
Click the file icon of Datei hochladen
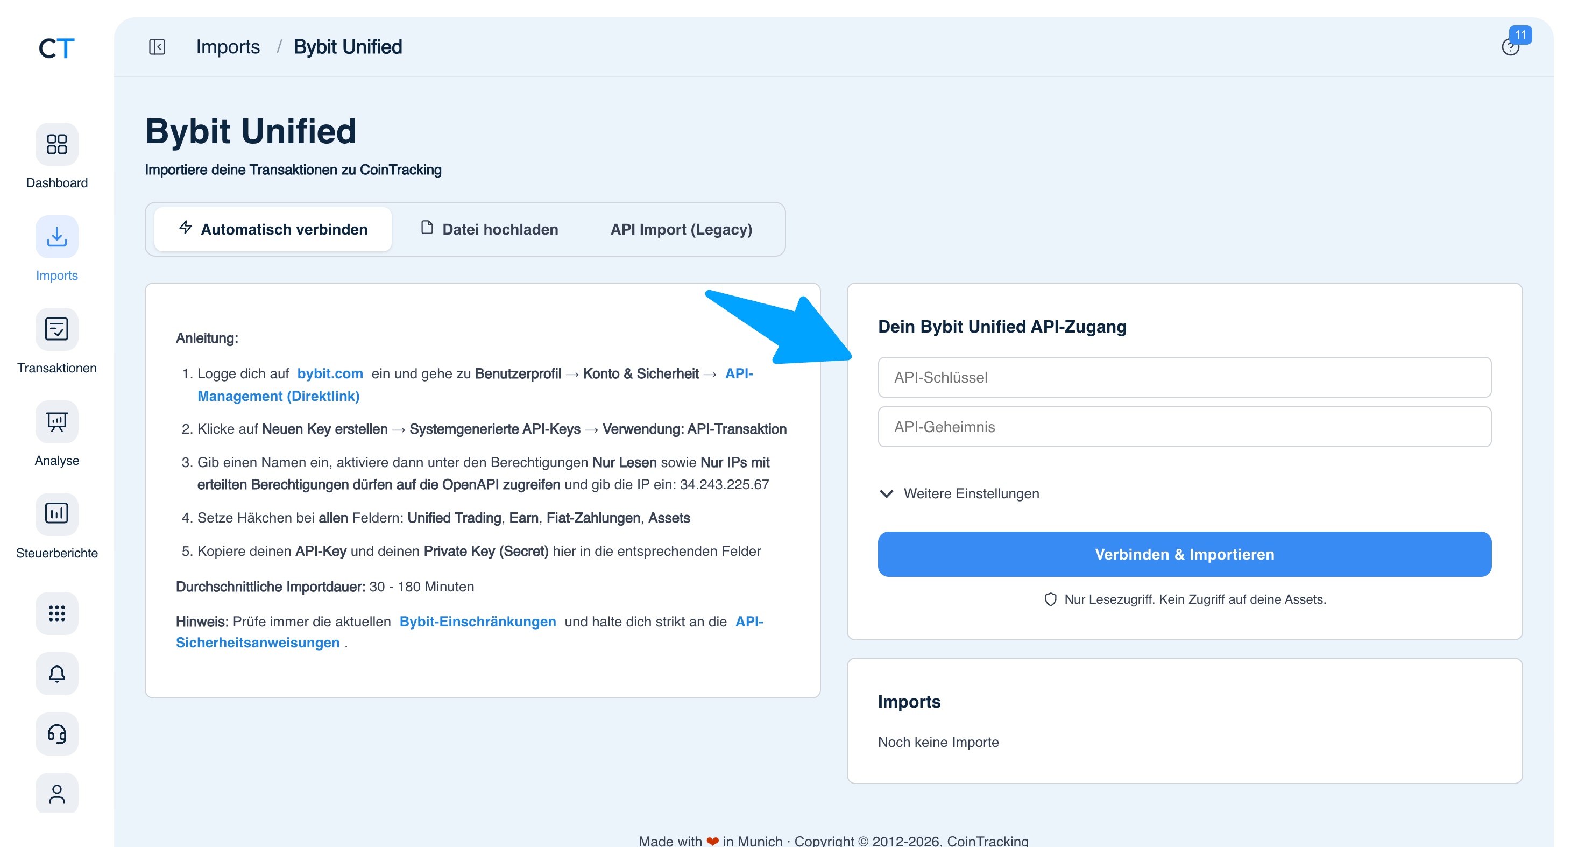point(427,228)
